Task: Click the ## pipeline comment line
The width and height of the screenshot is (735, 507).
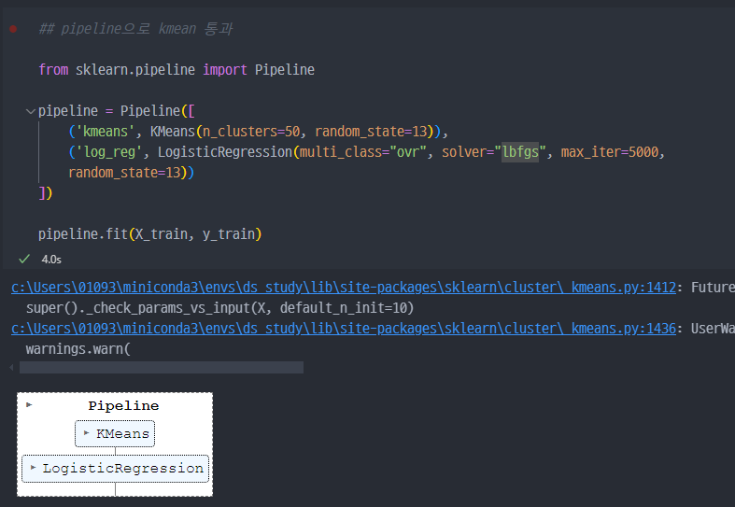Action: (135, 29)
